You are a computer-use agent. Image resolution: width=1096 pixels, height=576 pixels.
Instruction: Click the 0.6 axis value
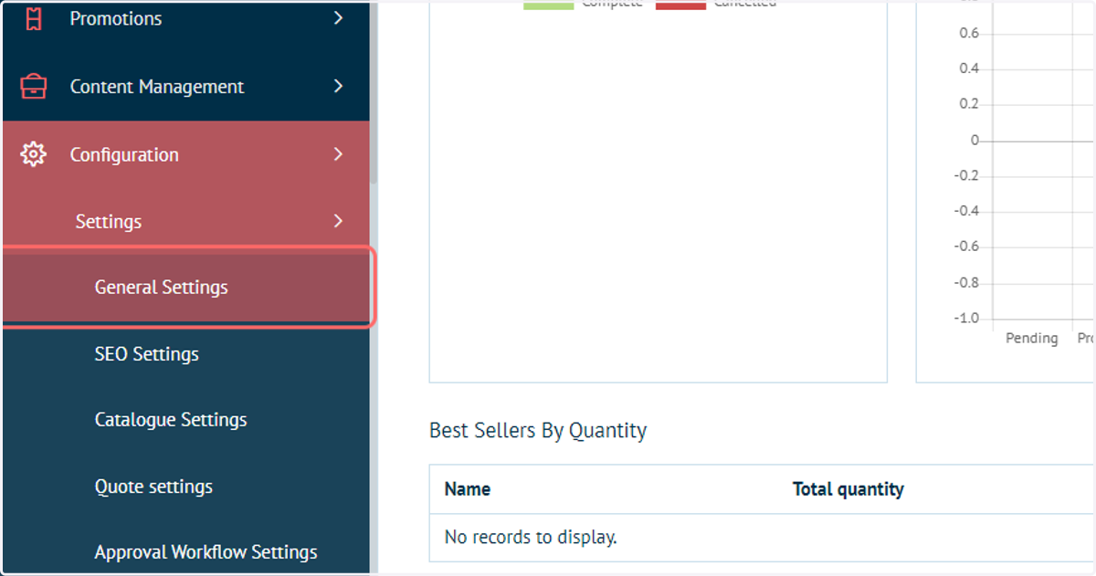click(969, 34)
